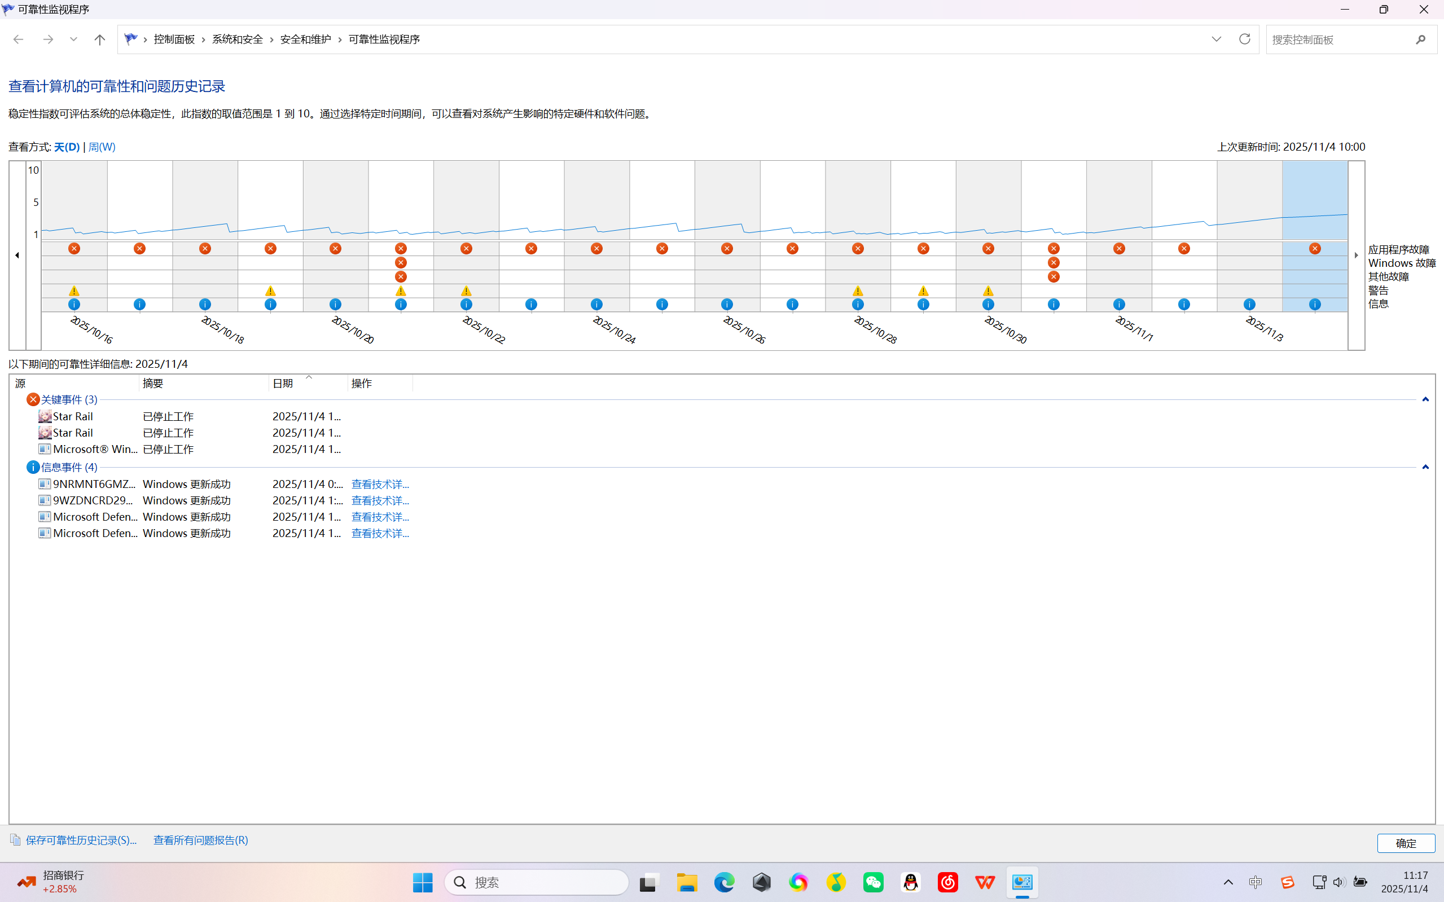Switch view mode to 天(D)
The height and width of the screenshot is (902, 1444).
pyautogui.click(x=67, y=147)
